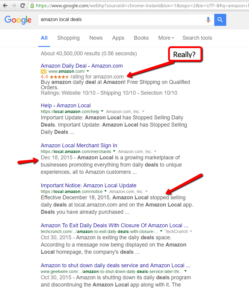Expand Amazon.com, Inc. arrow on Important Notice result
The image size is (249, 288).
point(147,191)
